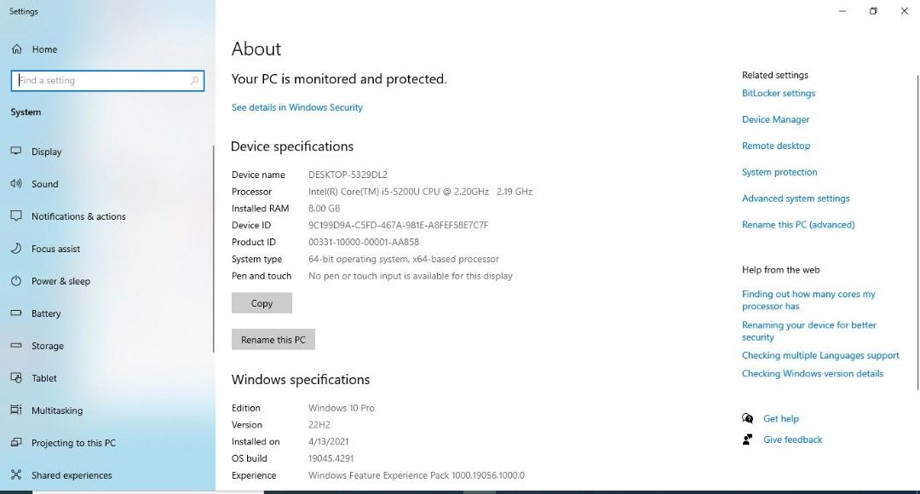This screenshot has width=920, height=494.
Task: Select OS build 19045.4291 value
Action: click(x=331, y=458)
